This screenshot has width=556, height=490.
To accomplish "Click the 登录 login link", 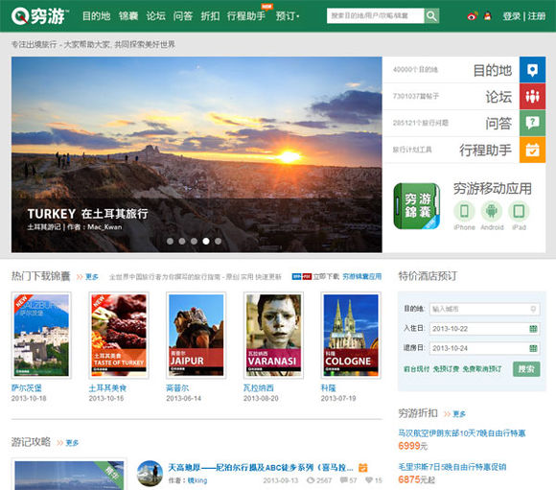I will (x=512, y=16).
